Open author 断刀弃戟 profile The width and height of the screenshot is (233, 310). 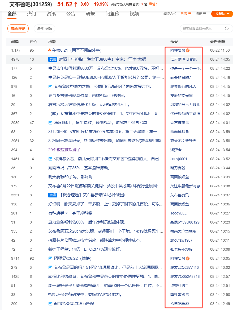(178, 168)
